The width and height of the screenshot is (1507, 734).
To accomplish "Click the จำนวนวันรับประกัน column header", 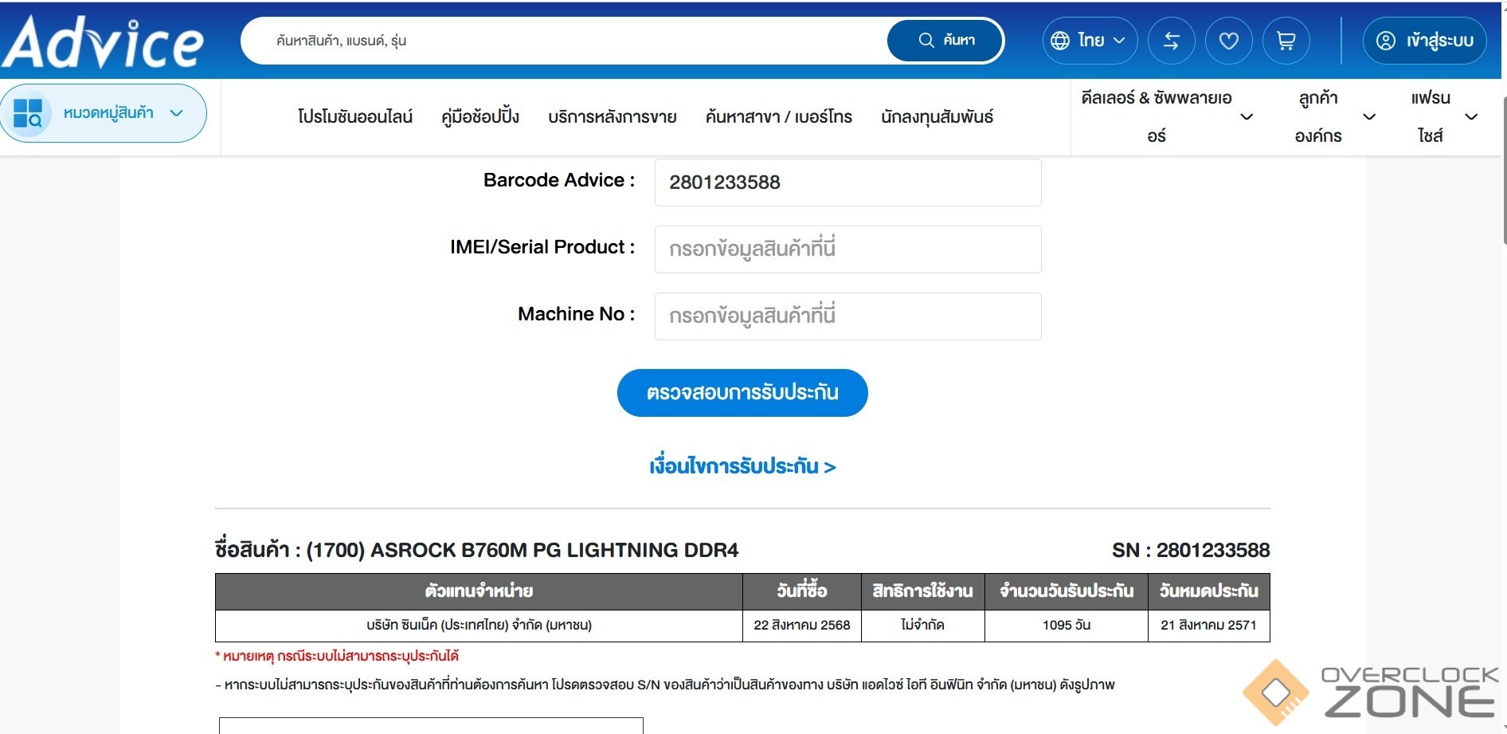I will 1067,591.
